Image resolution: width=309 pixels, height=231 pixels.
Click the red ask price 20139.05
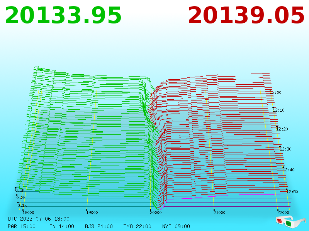[x=246, y=15]
